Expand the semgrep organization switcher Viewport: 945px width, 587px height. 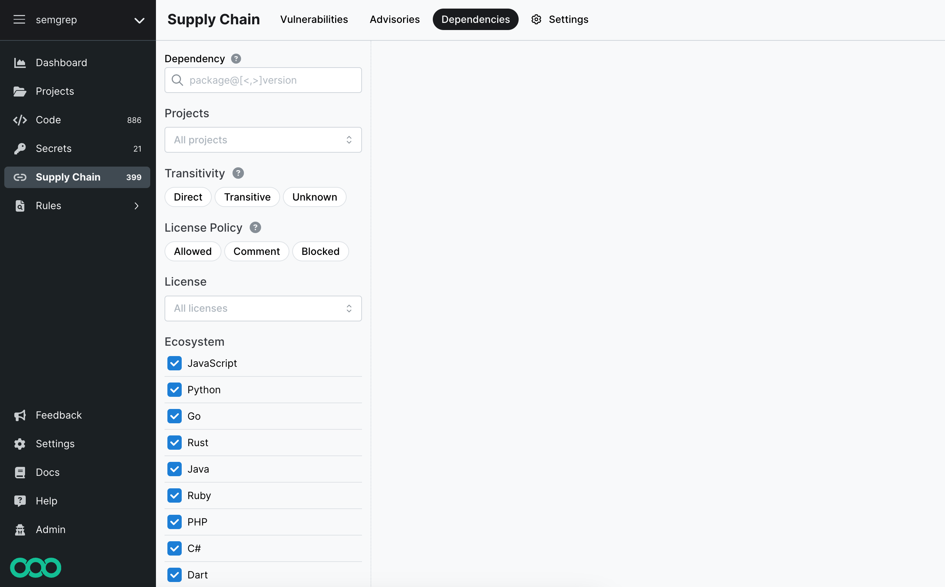point(139,20)
